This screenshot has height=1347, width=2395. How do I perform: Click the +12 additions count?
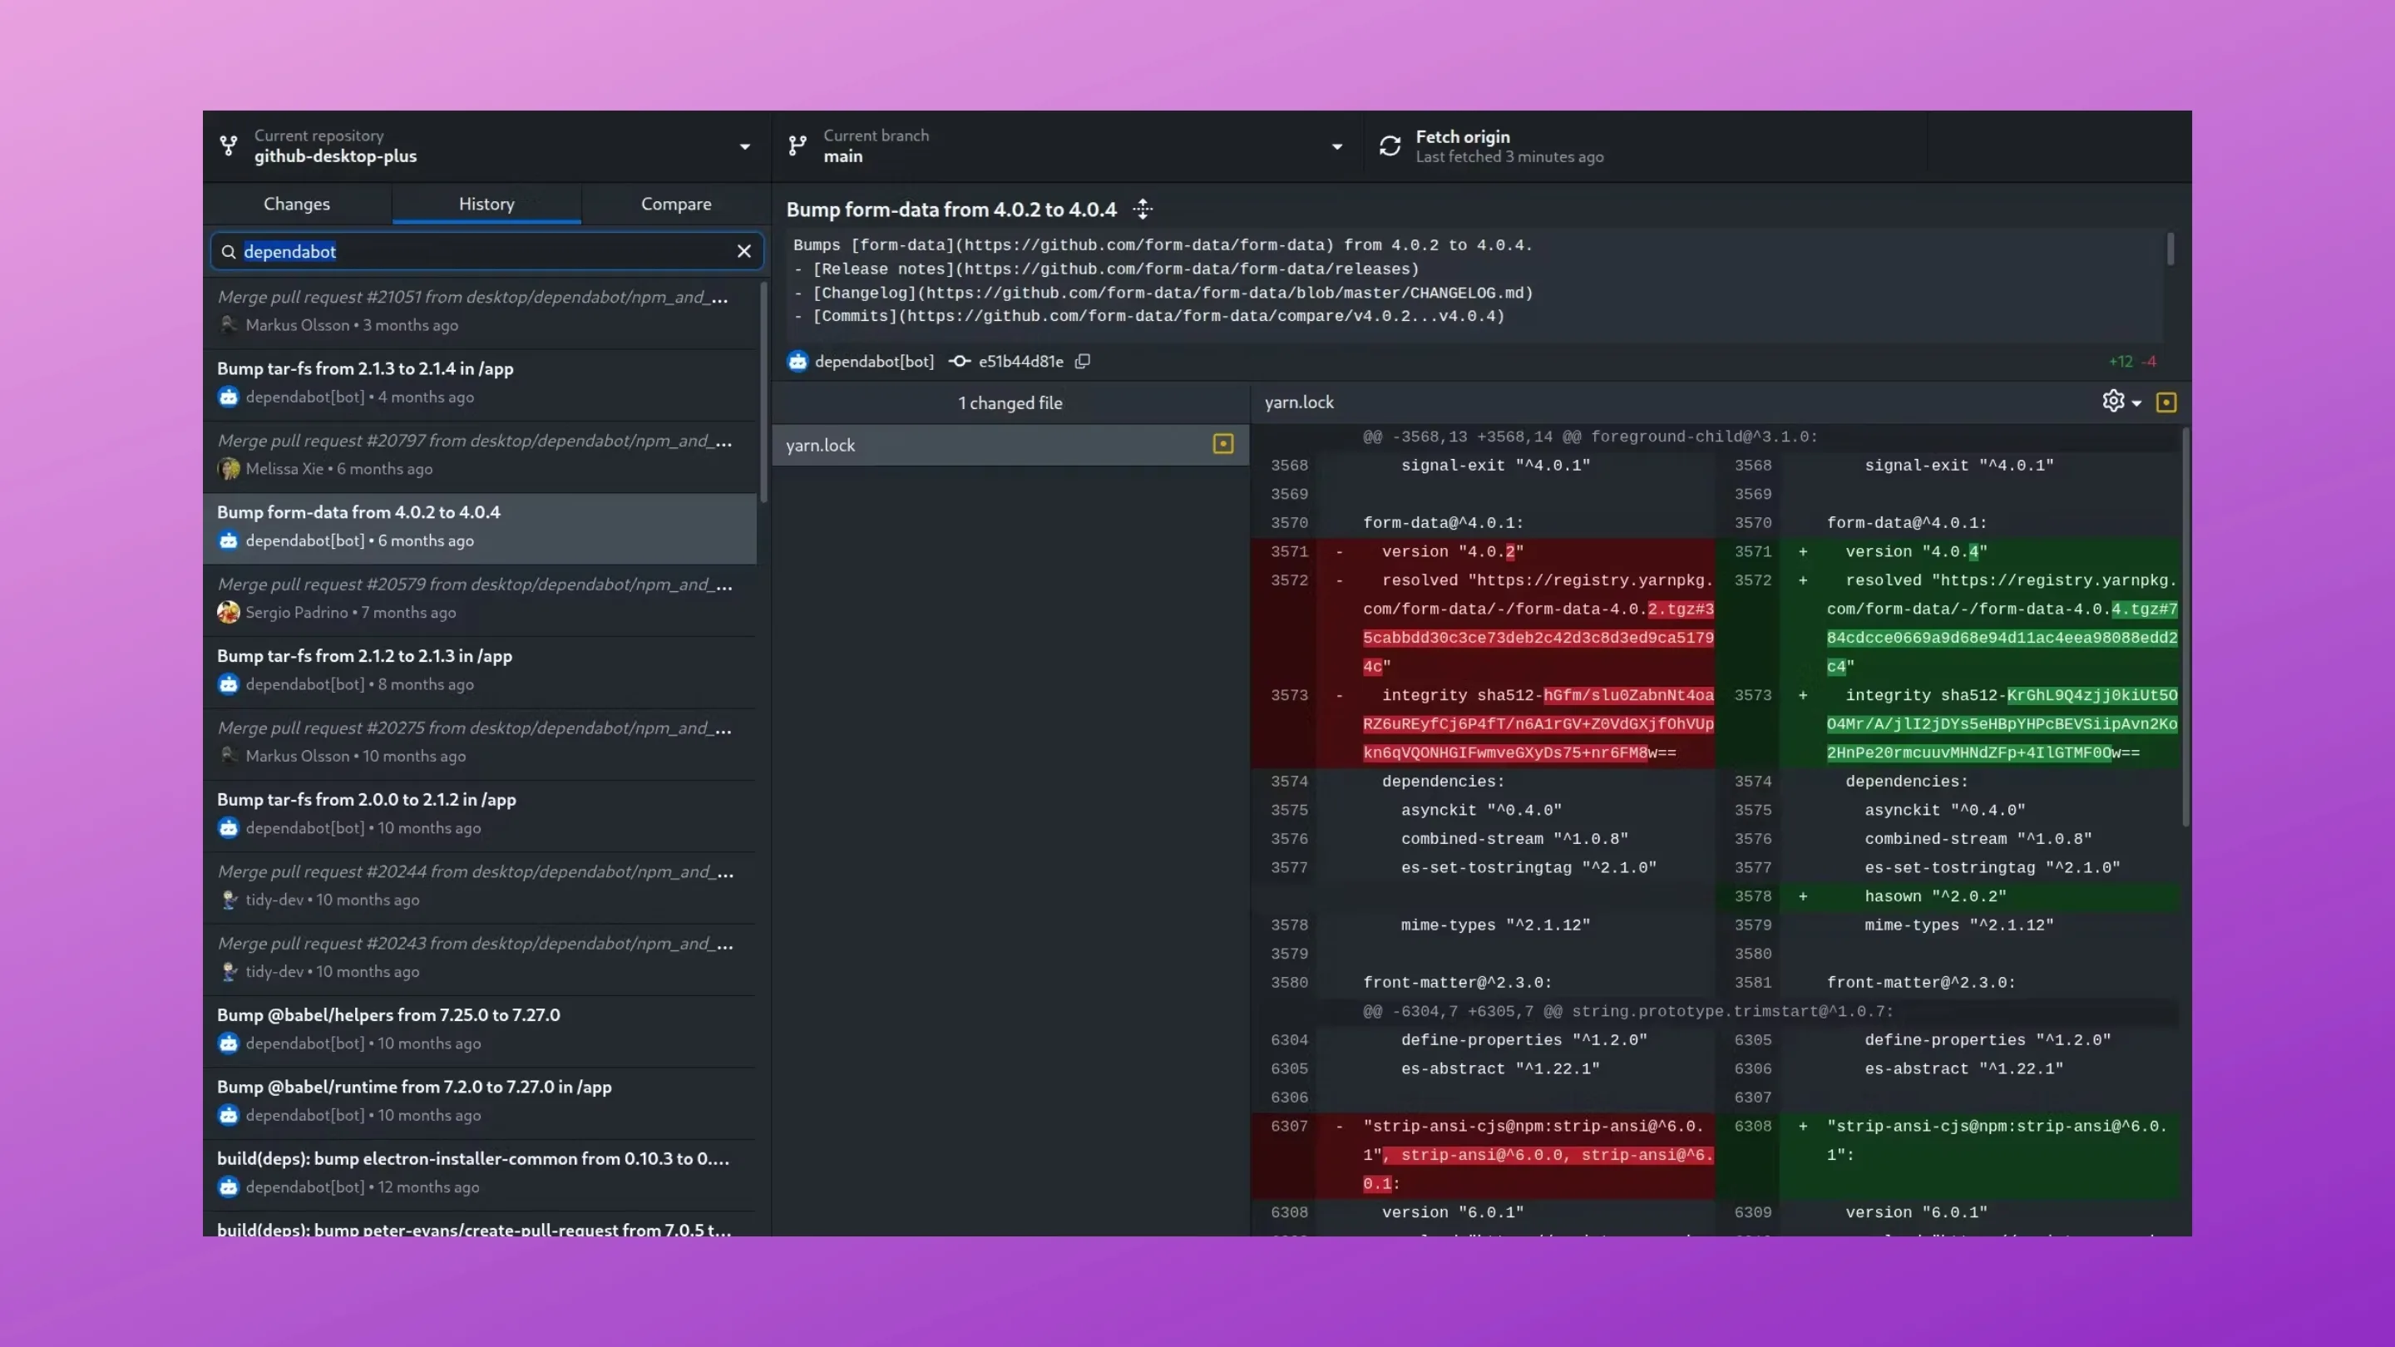(2121, 362)
